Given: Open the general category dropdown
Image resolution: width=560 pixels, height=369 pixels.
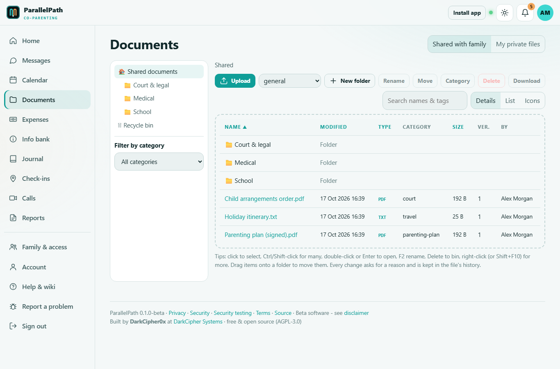Looking at the screenshot, I should (x=290, y=81).
